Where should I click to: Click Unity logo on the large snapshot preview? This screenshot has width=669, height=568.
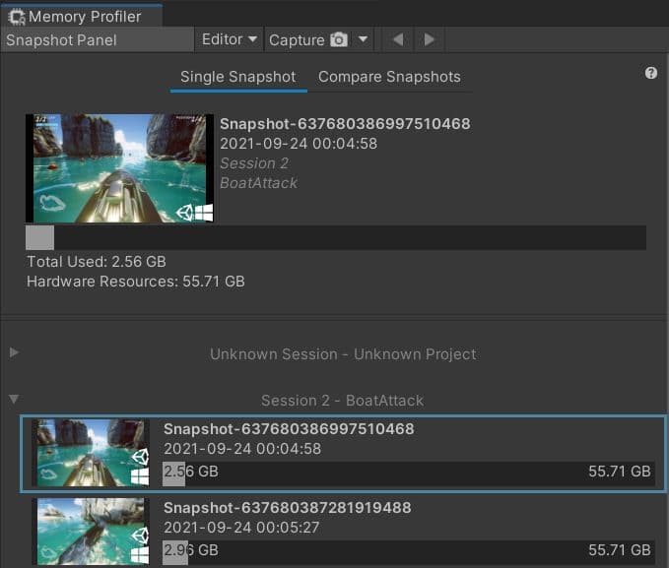click(184, 212)
